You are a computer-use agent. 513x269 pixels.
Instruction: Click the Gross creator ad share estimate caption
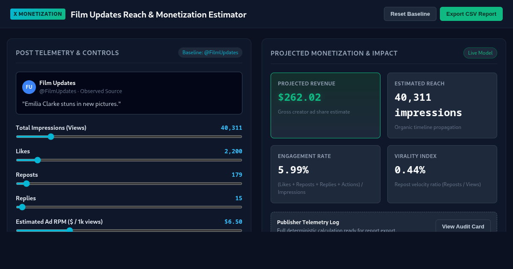point(314,112)
